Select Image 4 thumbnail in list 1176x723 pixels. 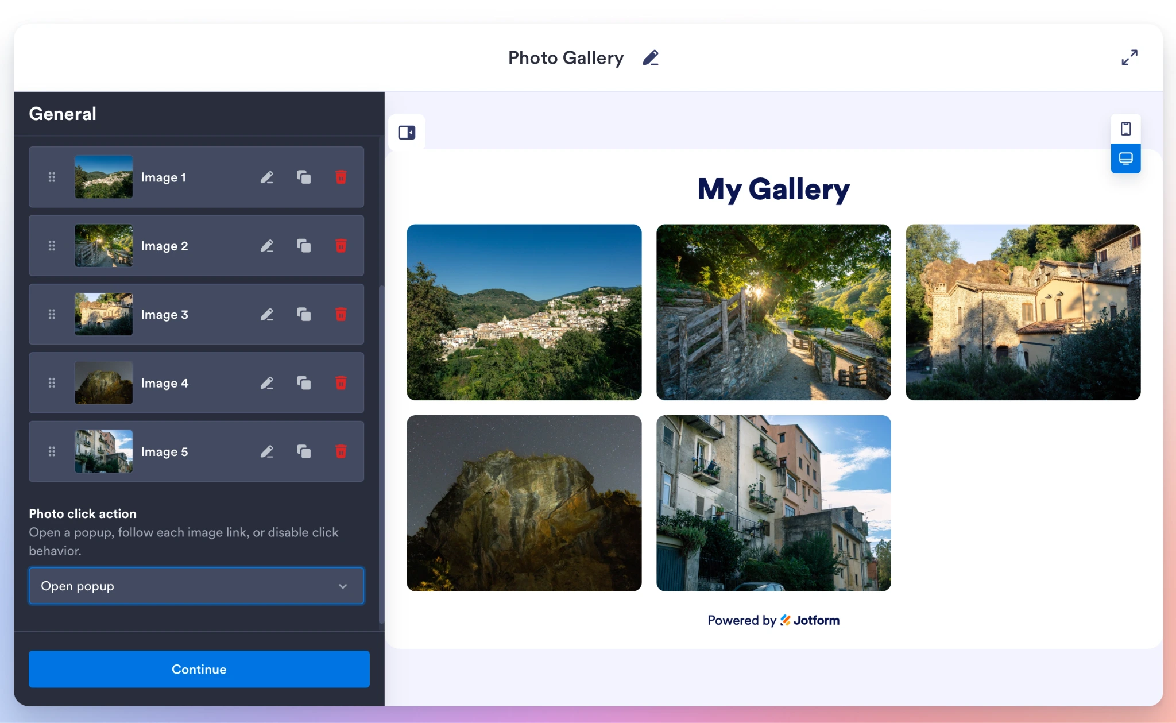click(x=104, y=382)
